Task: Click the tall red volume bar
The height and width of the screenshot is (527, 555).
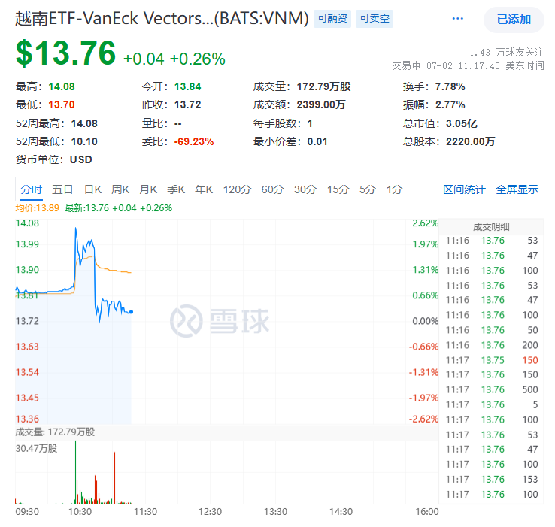Action: (114, 478)
